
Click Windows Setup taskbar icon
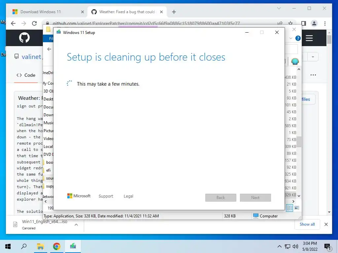73,246
